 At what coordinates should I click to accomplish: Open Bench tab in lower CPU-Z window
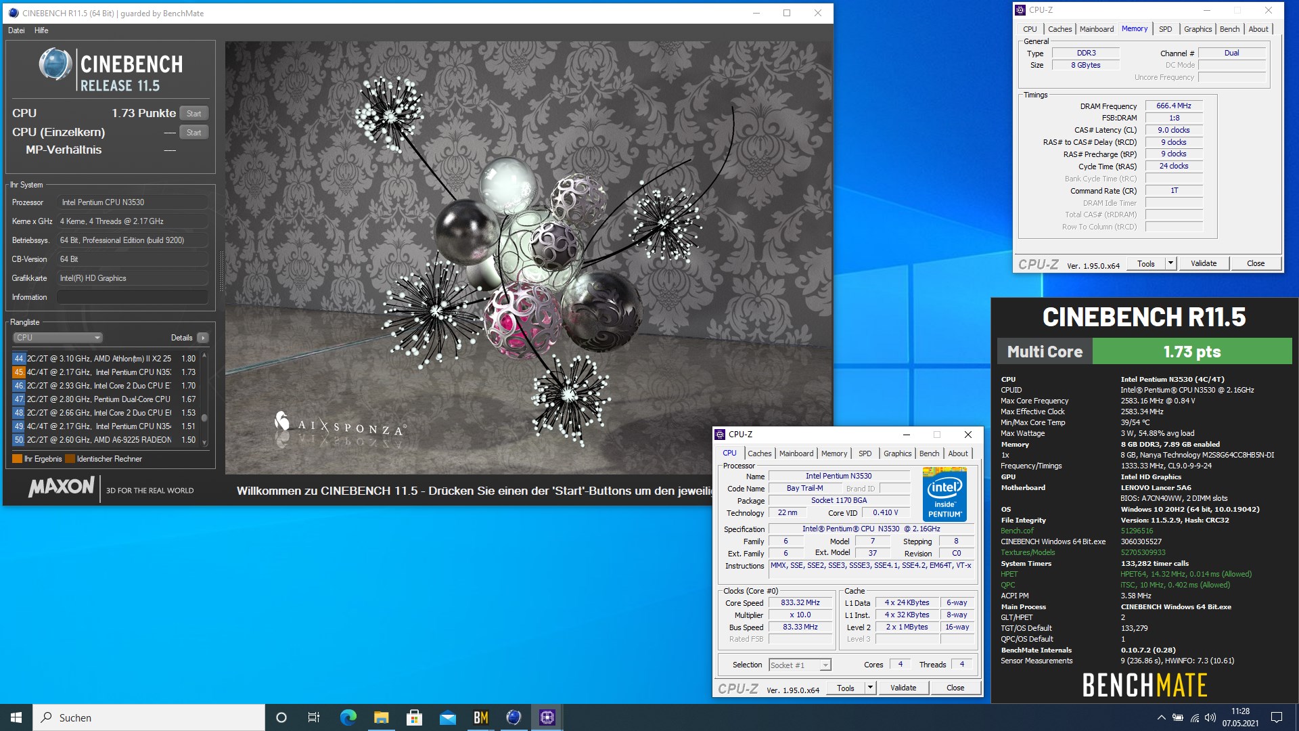(929, 453)
